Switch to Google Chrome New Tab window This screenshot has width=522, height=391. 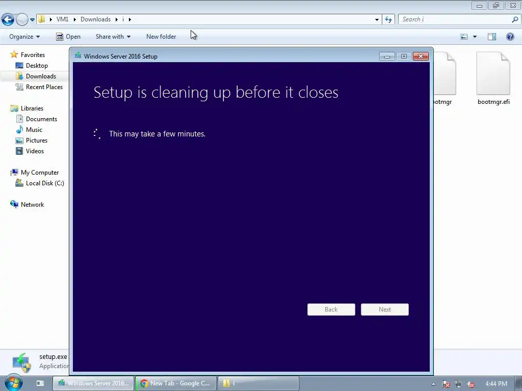(x=176, y=383)
